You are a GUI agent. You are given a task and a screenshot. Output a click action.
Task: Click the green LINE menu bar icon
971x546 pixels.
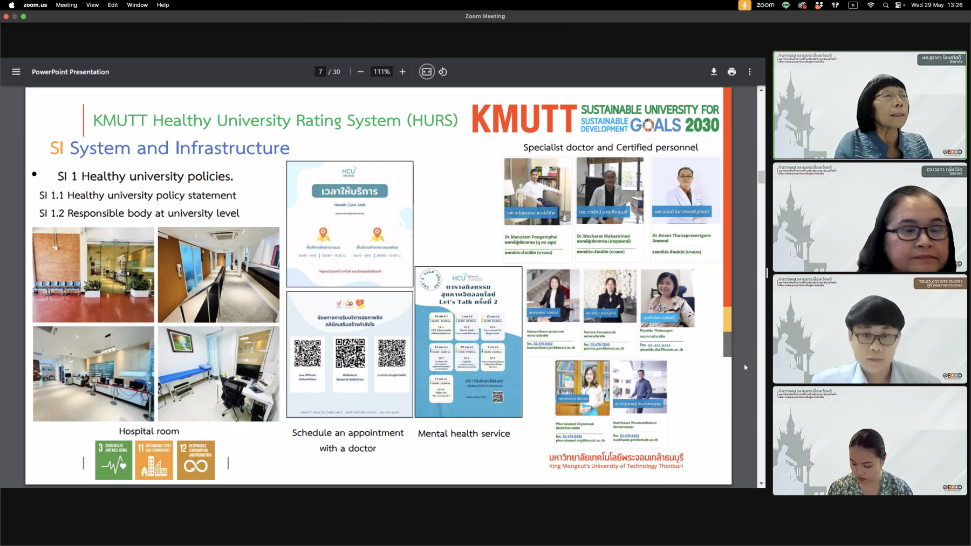tap(786, 5)
